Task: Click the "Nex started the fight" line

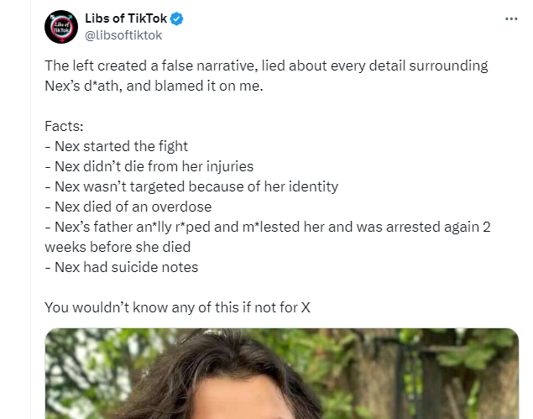Action: (116, 146)
